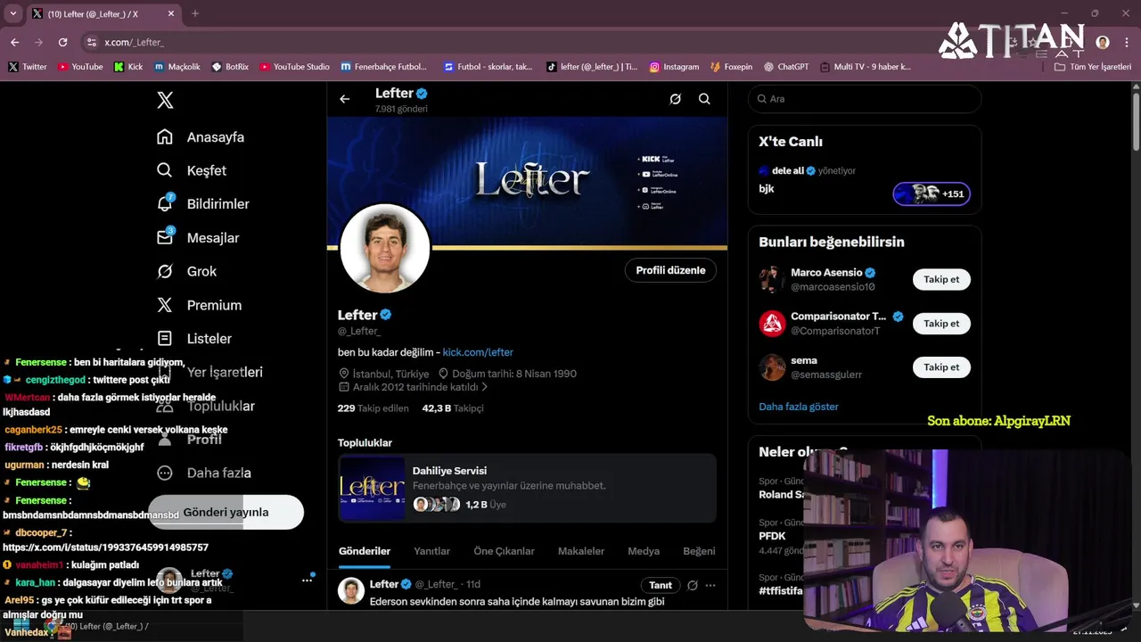This screenshot has width=1141, height=642.
Task: Open Futbol - skorlar bookmark
Action: [x=488, y=67]
